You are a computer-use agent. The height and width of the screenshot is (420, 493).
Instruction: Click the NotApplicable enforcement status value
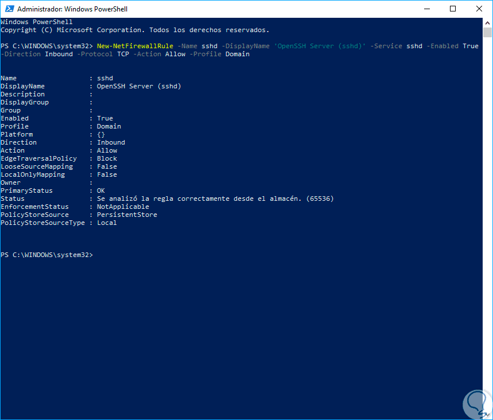coord(123,207)
